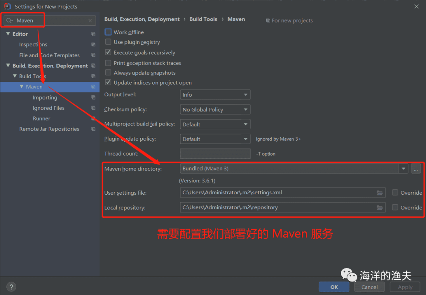Click Build Tools breadcrumb

click(203, 19)
